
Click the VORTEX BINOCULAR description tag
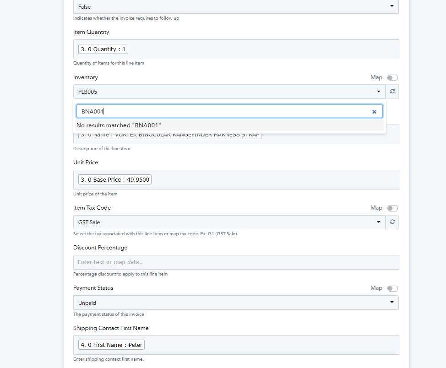[x=169, y=135]
